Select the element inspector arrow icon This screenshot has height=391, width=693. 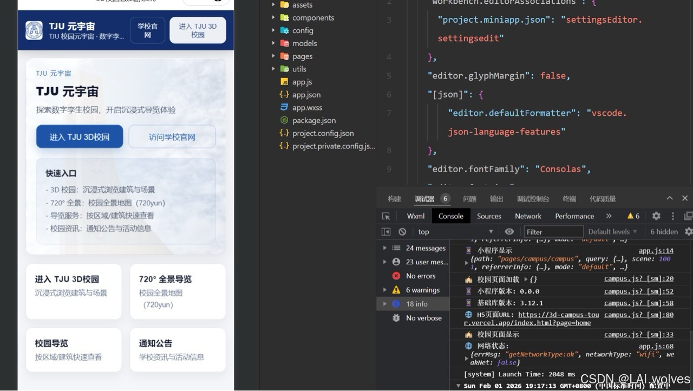(386, 216)
